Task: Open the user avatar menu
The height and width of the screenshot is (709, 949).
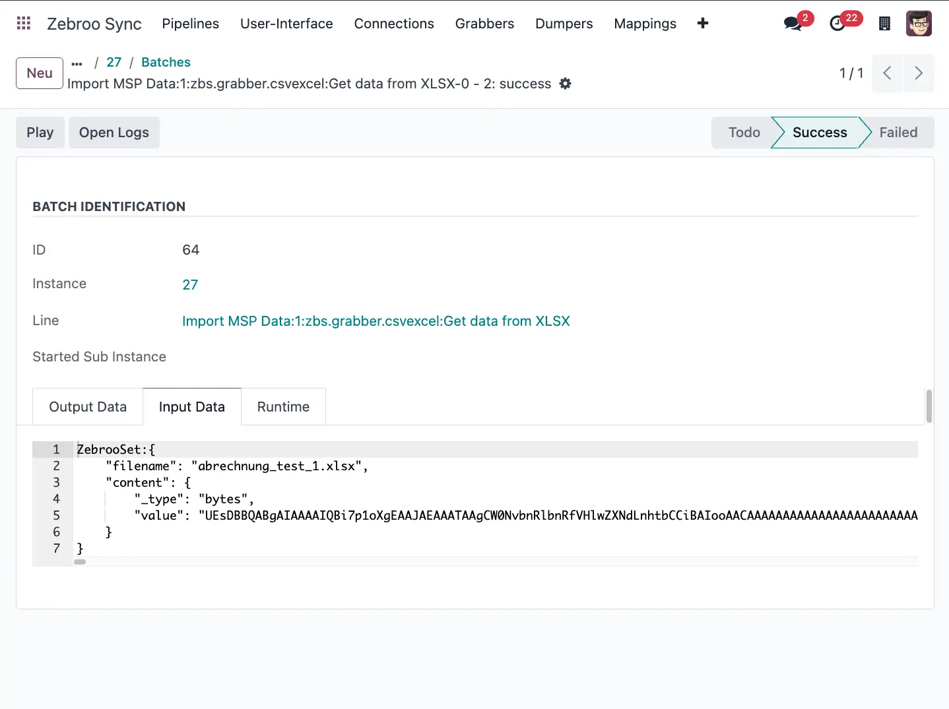Action: 919,23
